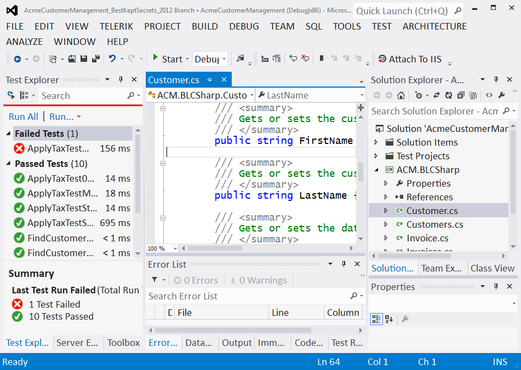Switch to the Team Explorer tab
Image resolution: width=521 pixels, height=370 pixels.
click(441, 268)
